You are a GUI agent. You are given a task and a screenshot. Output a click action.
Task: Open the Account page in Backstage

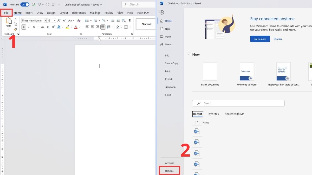pos(169,163)
